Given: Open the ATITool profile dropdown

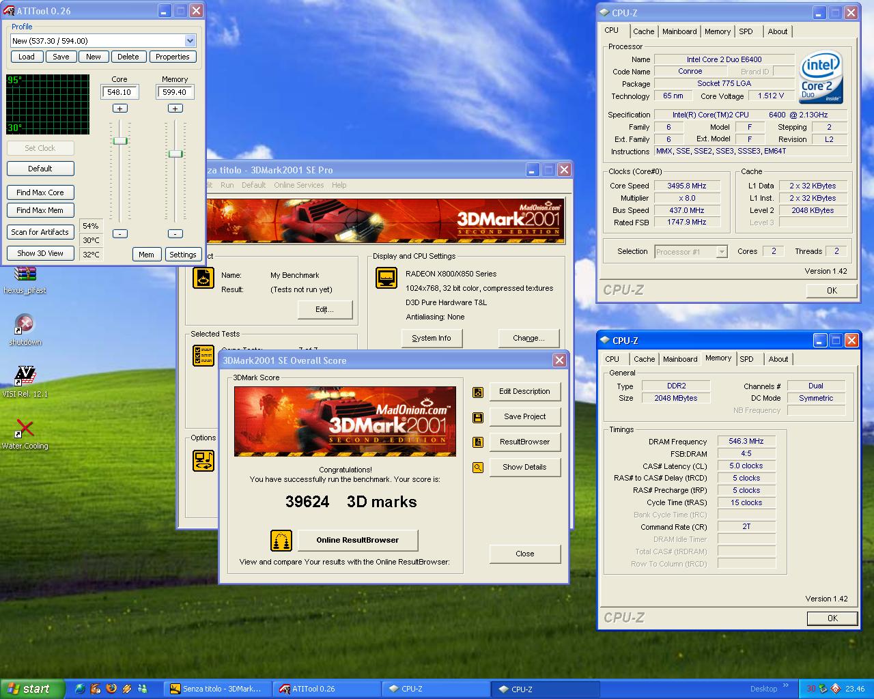Looking at the screenshot, I should point(190,41).
